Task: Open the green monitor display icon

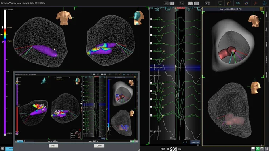Action: click(x=220, y=3)
